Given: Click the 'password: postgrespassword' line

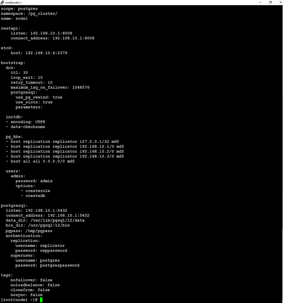Looking at the screenshot, I should tap(47, 265).
